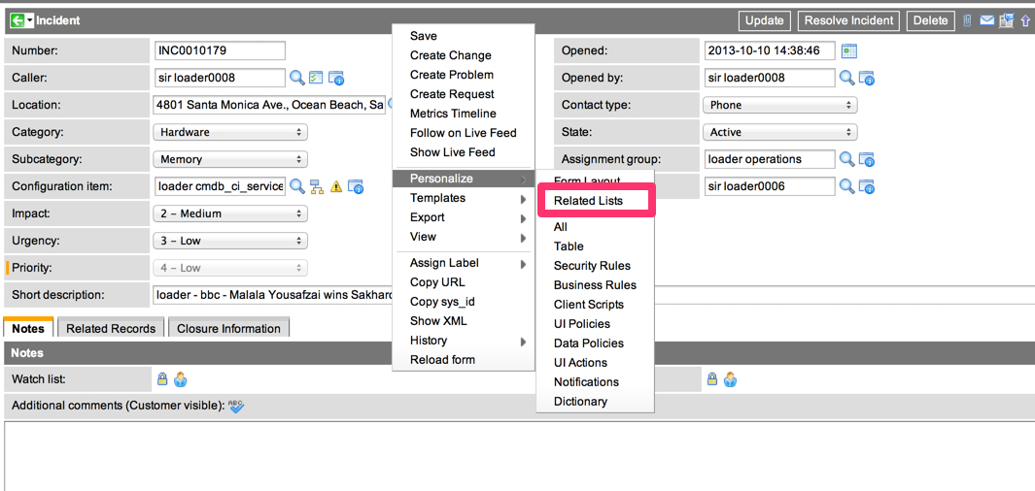Switch to the Related Records tab
Screen dimensions: 1035x491
[x=111, y=329]
